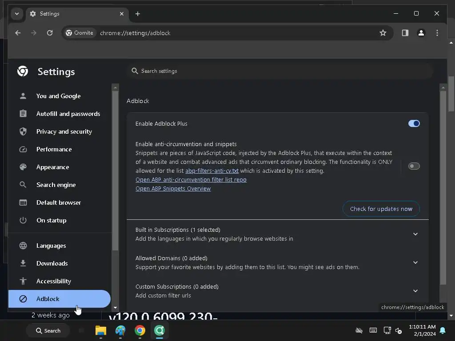Close the Settings tab
Viewport: 455px width, 341px height.
[122, 14]
